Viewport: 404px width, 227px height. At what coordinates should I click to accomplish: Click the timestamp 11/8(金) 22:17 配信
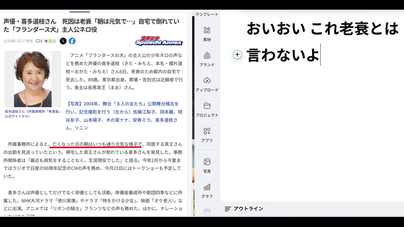(x=18, y=41)
